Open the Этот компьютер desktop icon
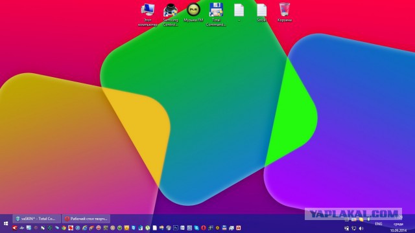This screenshot has height=233, width=415. click(148, 14)
